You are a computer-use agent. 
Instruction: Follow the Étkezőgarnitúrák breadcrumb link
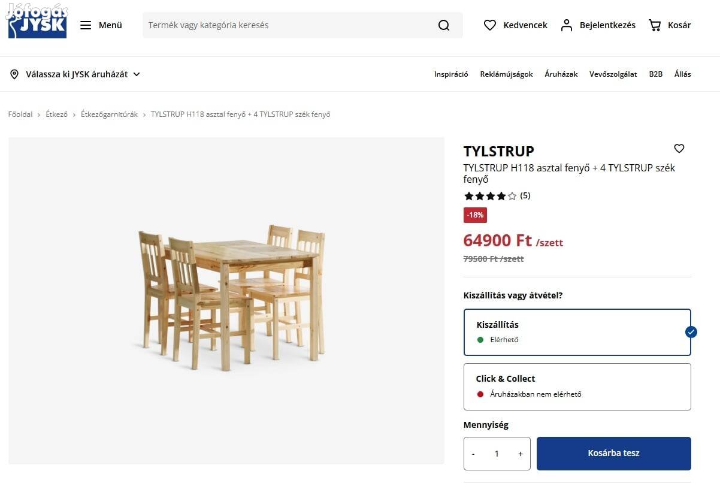[x=109, y=114]
